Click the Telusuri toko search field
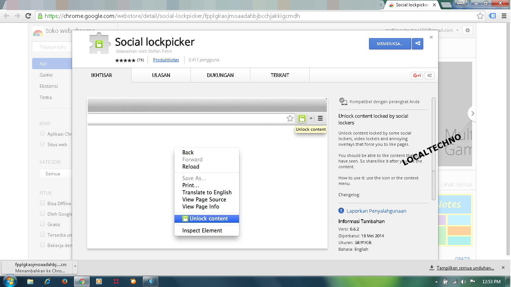This screenshot has width=511, height=287. pos(52,47)
